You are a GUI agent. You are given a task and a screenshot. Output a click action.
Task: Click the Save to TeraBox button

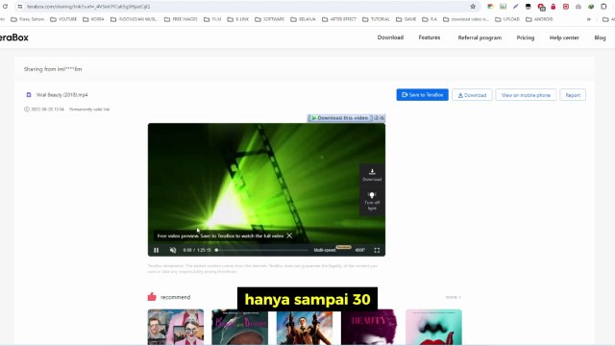tap(422, 95)
